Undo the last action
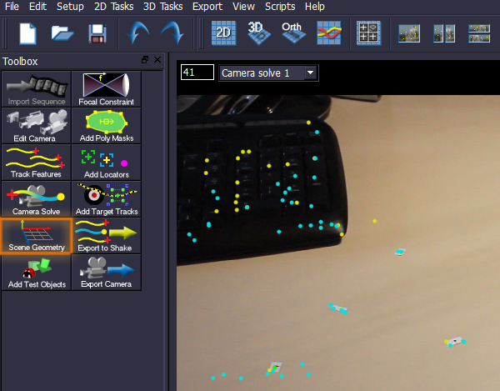The image size is (500, 391). (137, 33)
